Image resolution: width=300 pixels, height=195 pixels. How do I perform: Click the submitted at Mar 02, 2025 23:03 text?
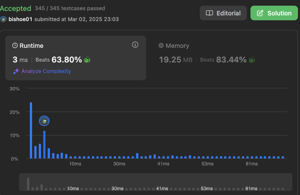77,19
